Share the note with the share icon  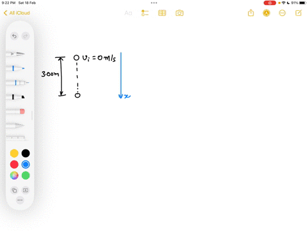(x=251, y=13)
